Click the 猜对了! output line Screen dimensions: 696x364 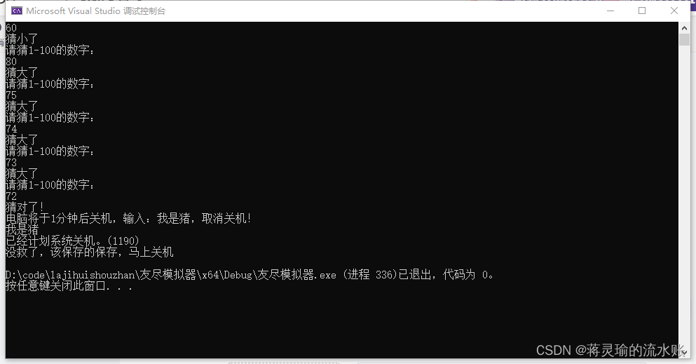click(25, 207)
